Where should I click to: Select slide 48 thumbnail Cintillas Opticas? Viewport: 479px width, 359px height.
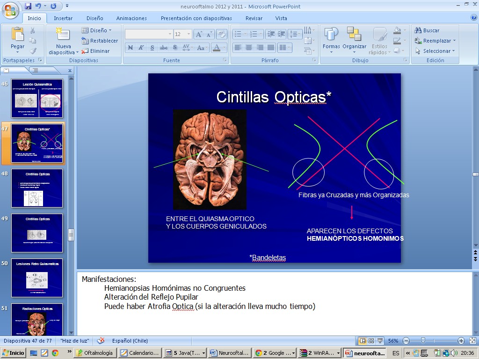37,188
